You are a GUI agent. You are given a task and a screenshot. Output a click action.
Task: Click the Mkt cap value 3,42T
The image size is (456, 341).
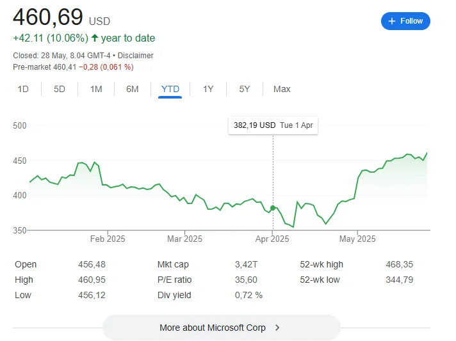pyautogui.click(x=247, y=264)
